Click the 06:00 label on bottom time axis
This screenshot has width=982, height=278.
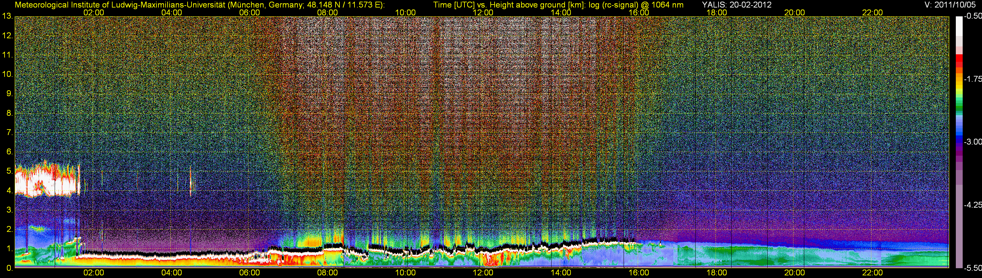click(x=249, y=273)
